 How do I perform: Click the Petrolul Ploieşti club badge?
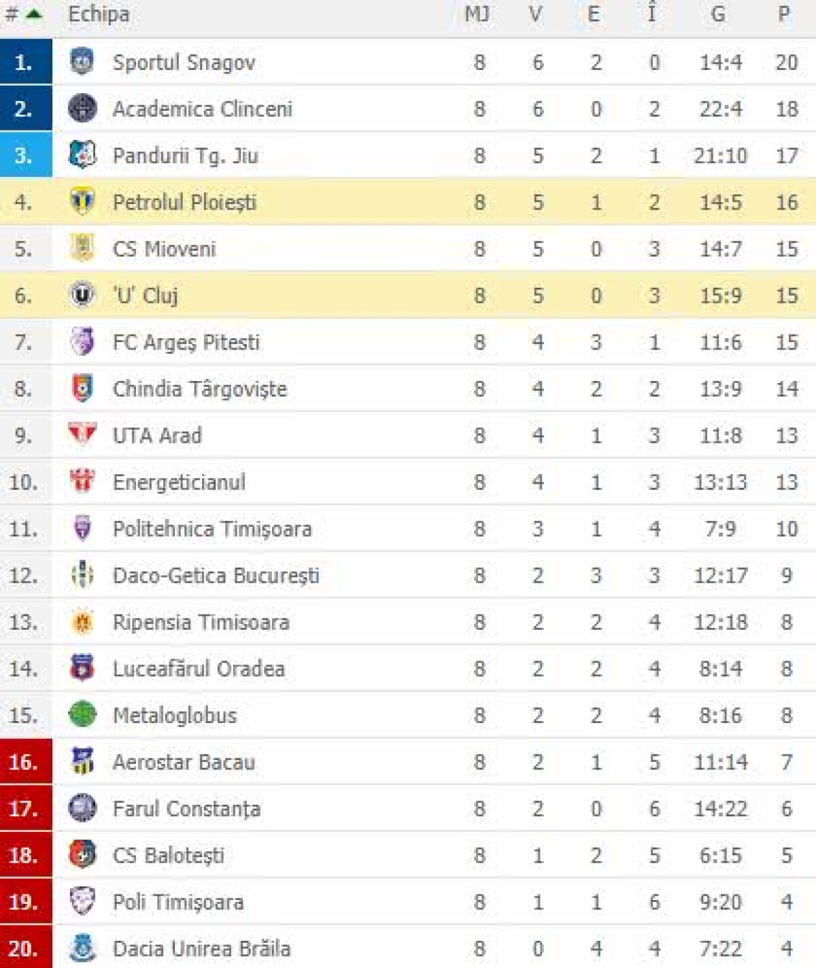pos(82,202)
